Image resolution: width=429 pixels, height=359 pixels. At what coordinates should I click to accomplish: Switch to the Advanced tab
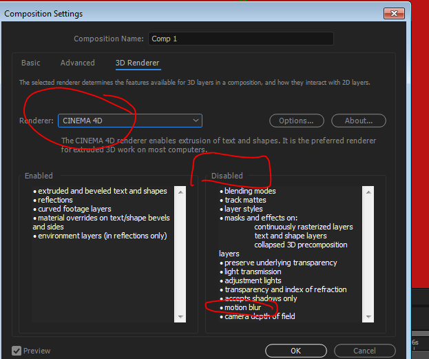click(x=77, y=63)
